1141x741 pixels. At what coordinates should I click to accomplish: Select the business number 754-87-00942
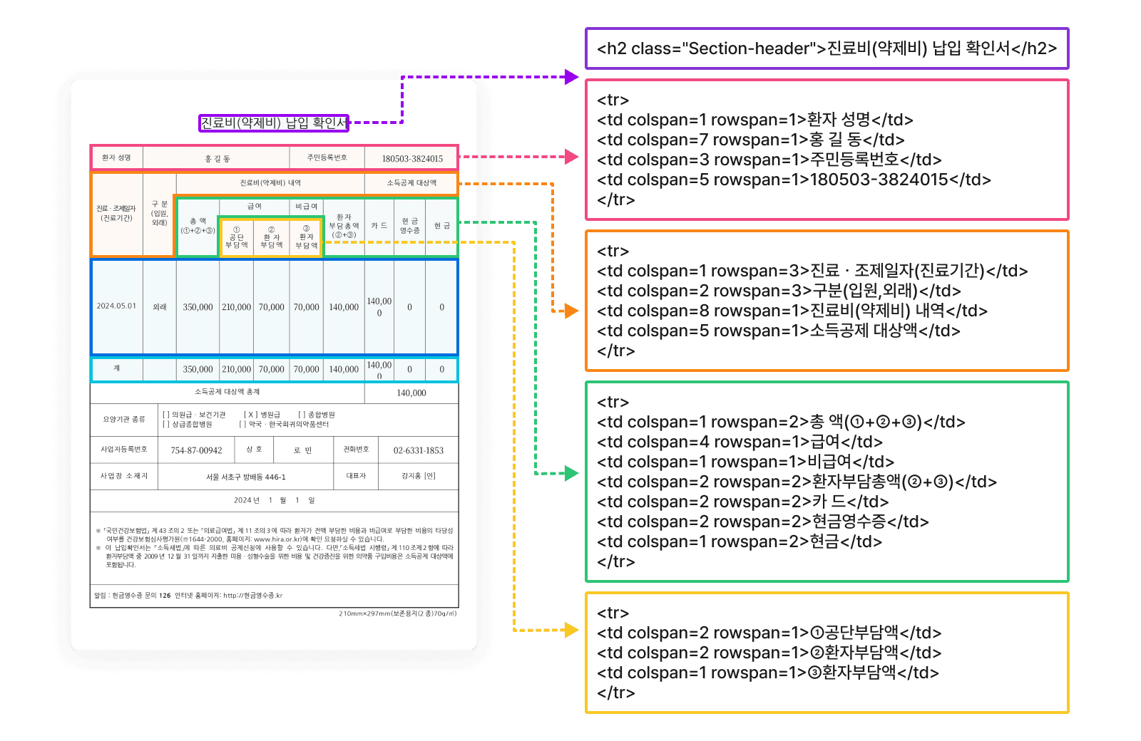tap(196, 450)
